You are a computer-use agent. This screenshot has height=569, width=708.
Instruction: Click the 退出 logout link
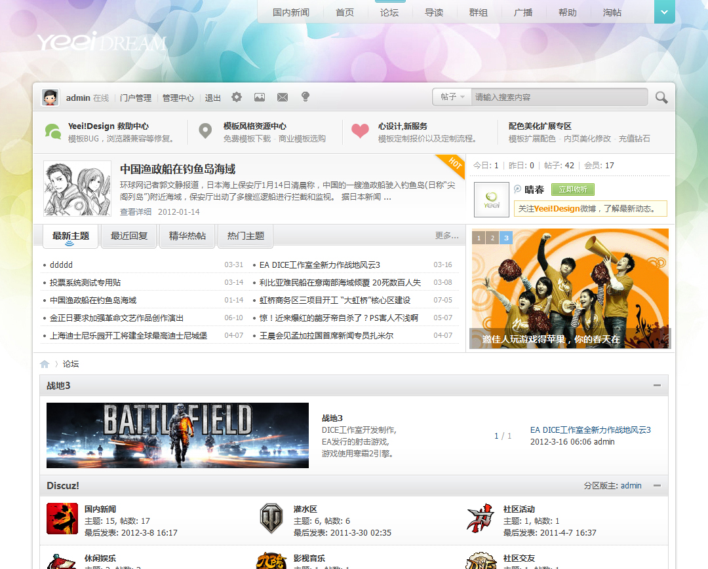click(212, 98)
